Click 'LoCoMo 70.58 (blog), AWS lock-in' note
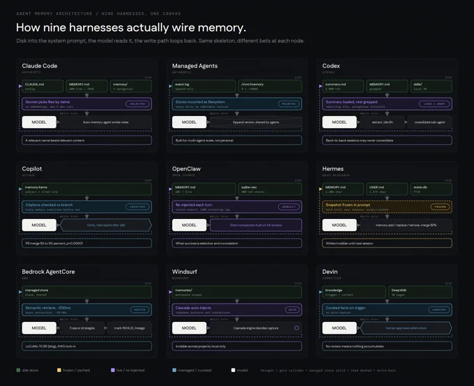 click(x=86, y=346)
